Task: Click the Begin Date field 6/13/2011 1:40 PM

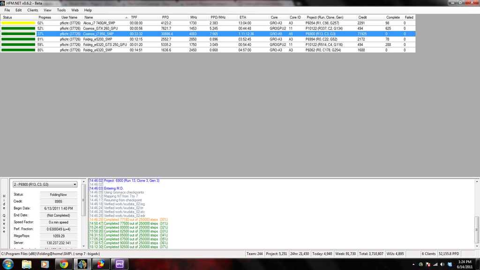Action: click(58, 209)
